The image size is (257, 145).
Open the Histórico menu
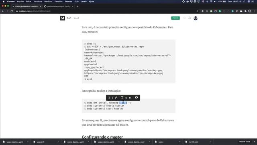tap(48, 2)
